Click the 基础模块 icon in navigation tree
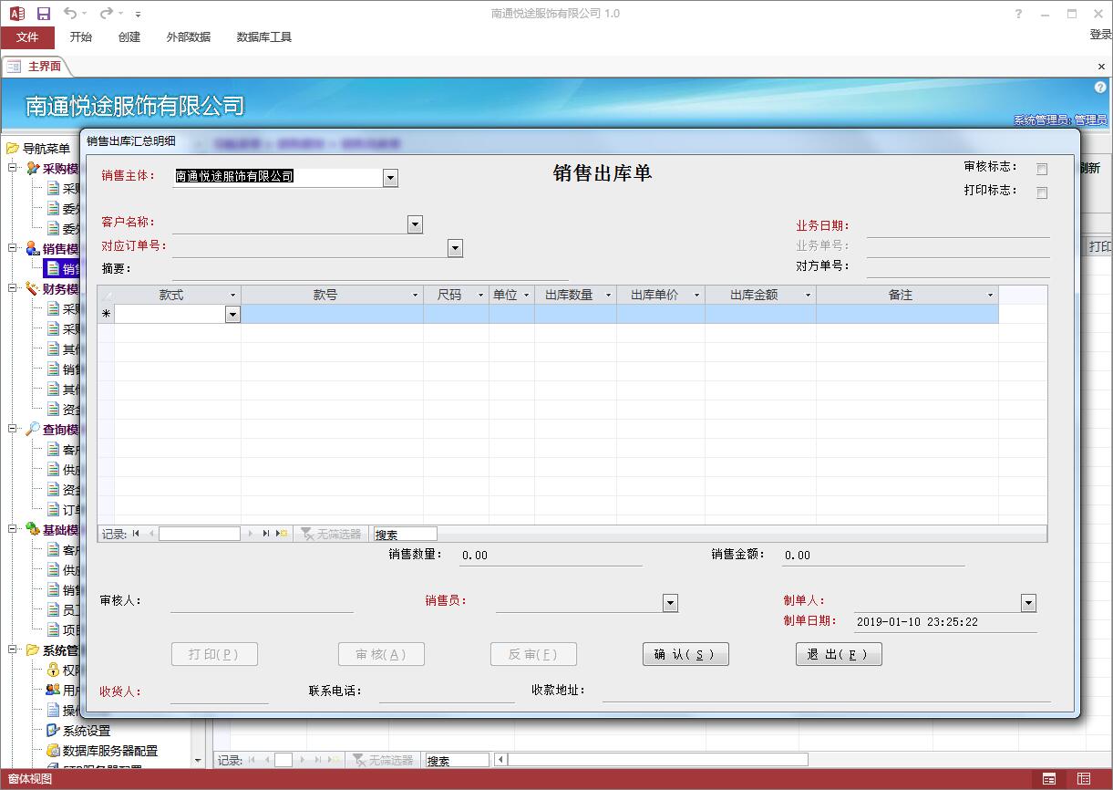Screen dimensions: 1113x790 click(33, 530)
